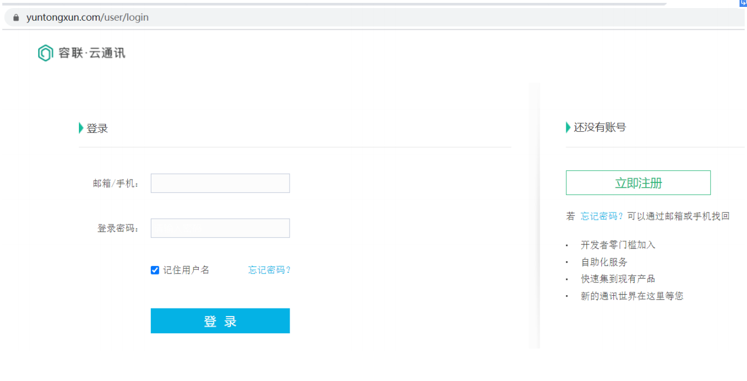Click the 可以通过邮箱或手机找回 text
The image size is (747, 381).
(678, 216)
